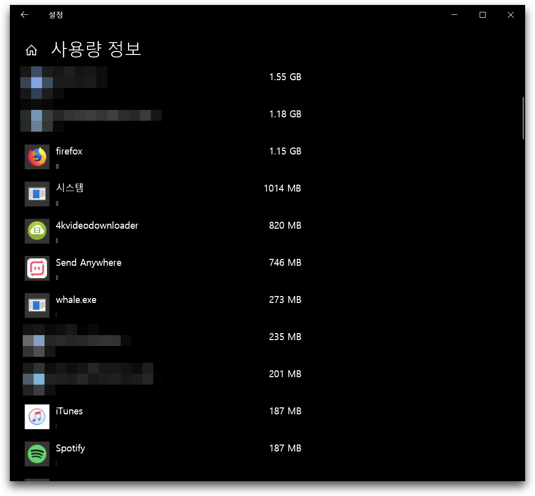The image size is (535, 496).
Task: Click the iTunes 187 MB value
Action: [285, 411]
